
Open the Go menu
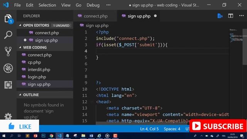click(x=78, y=5)
